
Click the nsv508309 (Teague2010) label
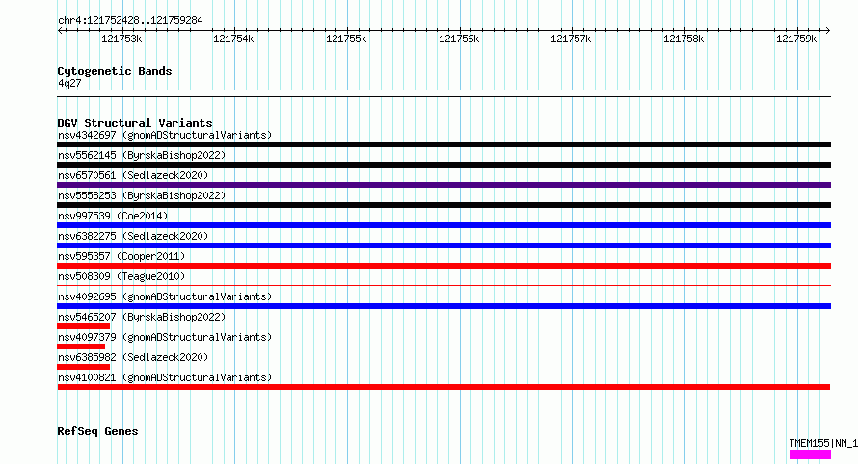121,276
